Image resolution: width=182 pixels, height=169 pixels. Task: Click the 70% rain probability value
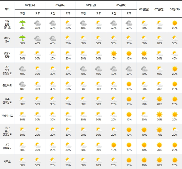point(22,28)
